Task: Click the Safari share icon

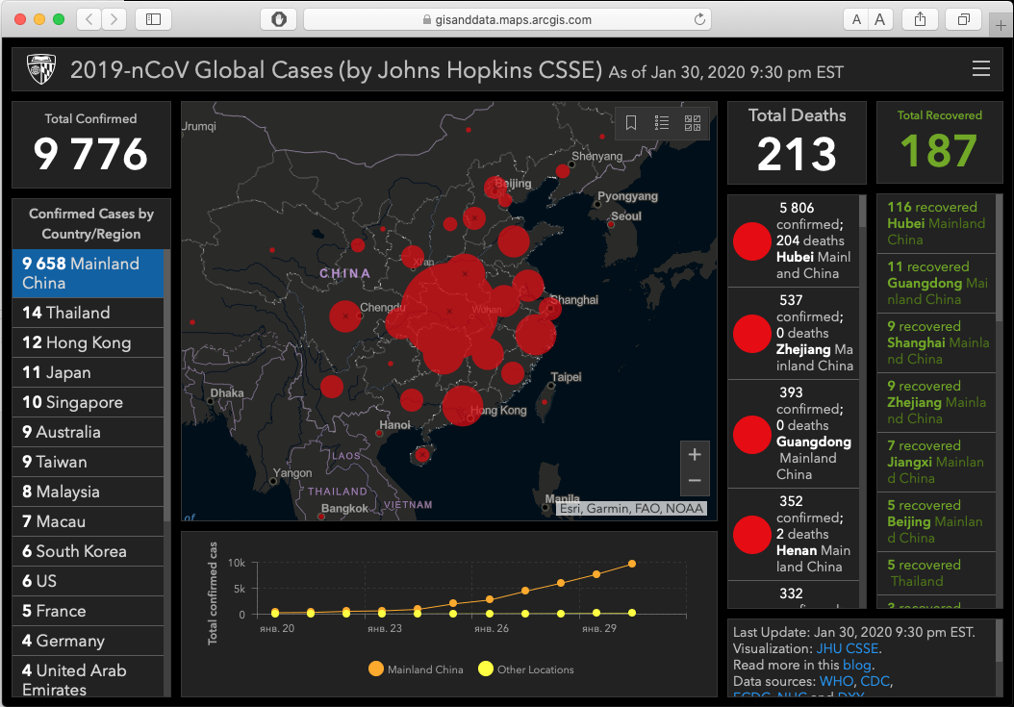Action: point(921,19)
